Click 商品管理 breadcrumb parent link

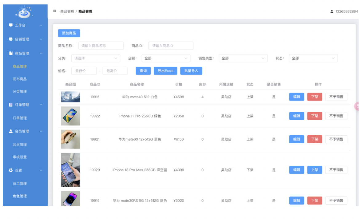point(67,11)
